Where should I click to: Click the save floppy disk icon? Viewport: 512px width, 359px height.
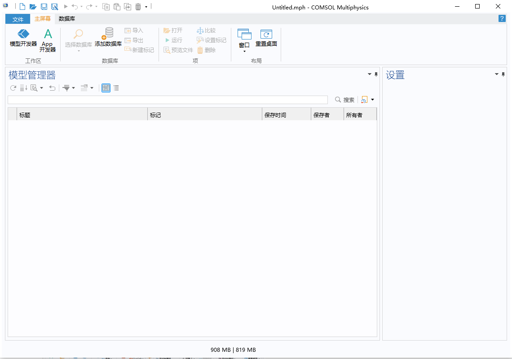coord(44,7)
